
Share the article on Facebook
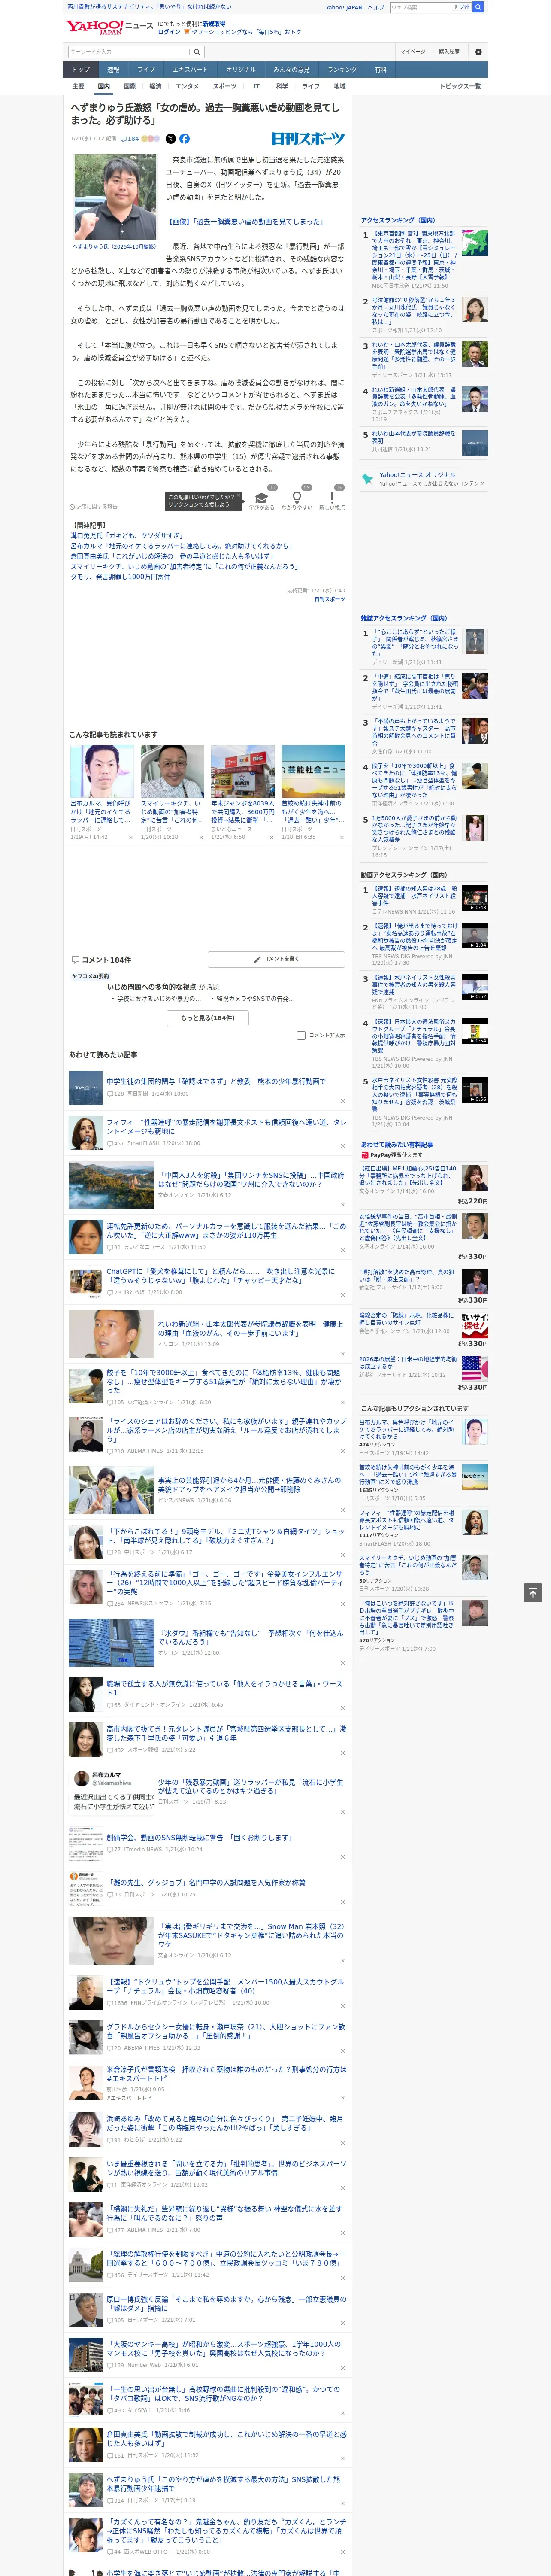pyautogui.click(x=184, y=139)
